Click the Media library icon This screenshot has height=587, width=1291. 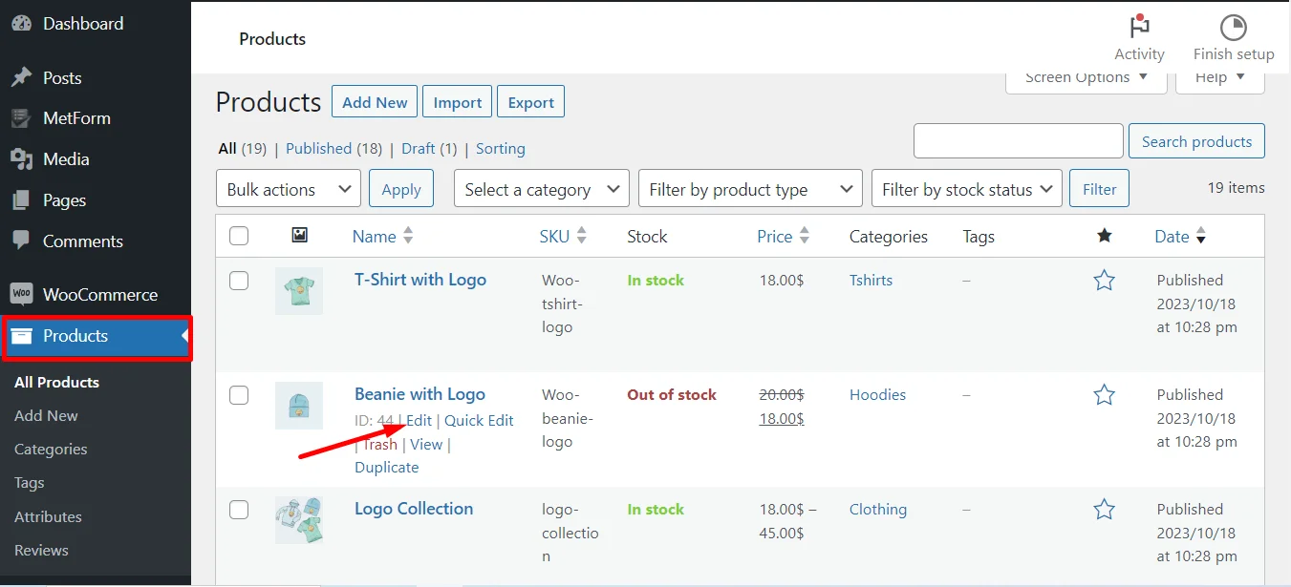[21, 159]
